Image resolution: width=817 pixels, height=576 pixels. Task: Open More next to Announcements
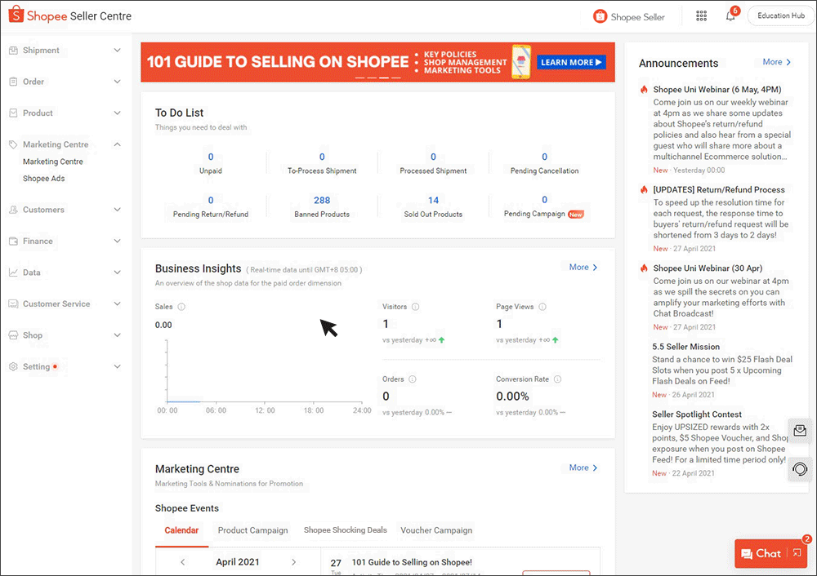point(775,61)
